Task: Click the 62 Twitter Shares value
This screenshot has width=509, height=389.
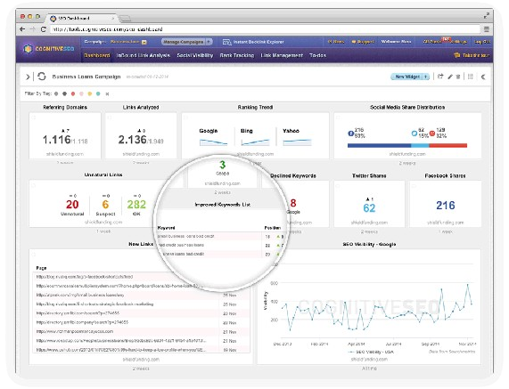Action: [x=369, y=208]
